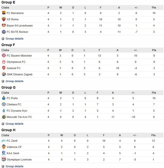The width and height of the screenshot is (164, 168).
Task: Click the FC Bayern München crest
Action: 4,55
